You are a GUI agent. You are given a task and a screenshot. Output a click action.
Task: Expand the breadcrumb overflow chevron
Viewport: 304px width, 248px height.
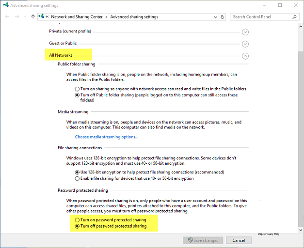tap(47, 17)
